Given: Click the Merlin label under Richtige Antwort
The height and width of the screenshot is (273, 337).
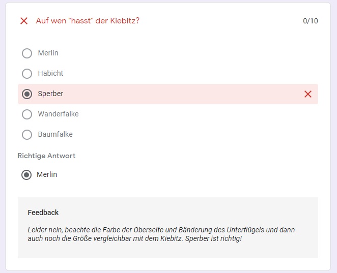Looking at the screenshot, I should click(47, 174).
